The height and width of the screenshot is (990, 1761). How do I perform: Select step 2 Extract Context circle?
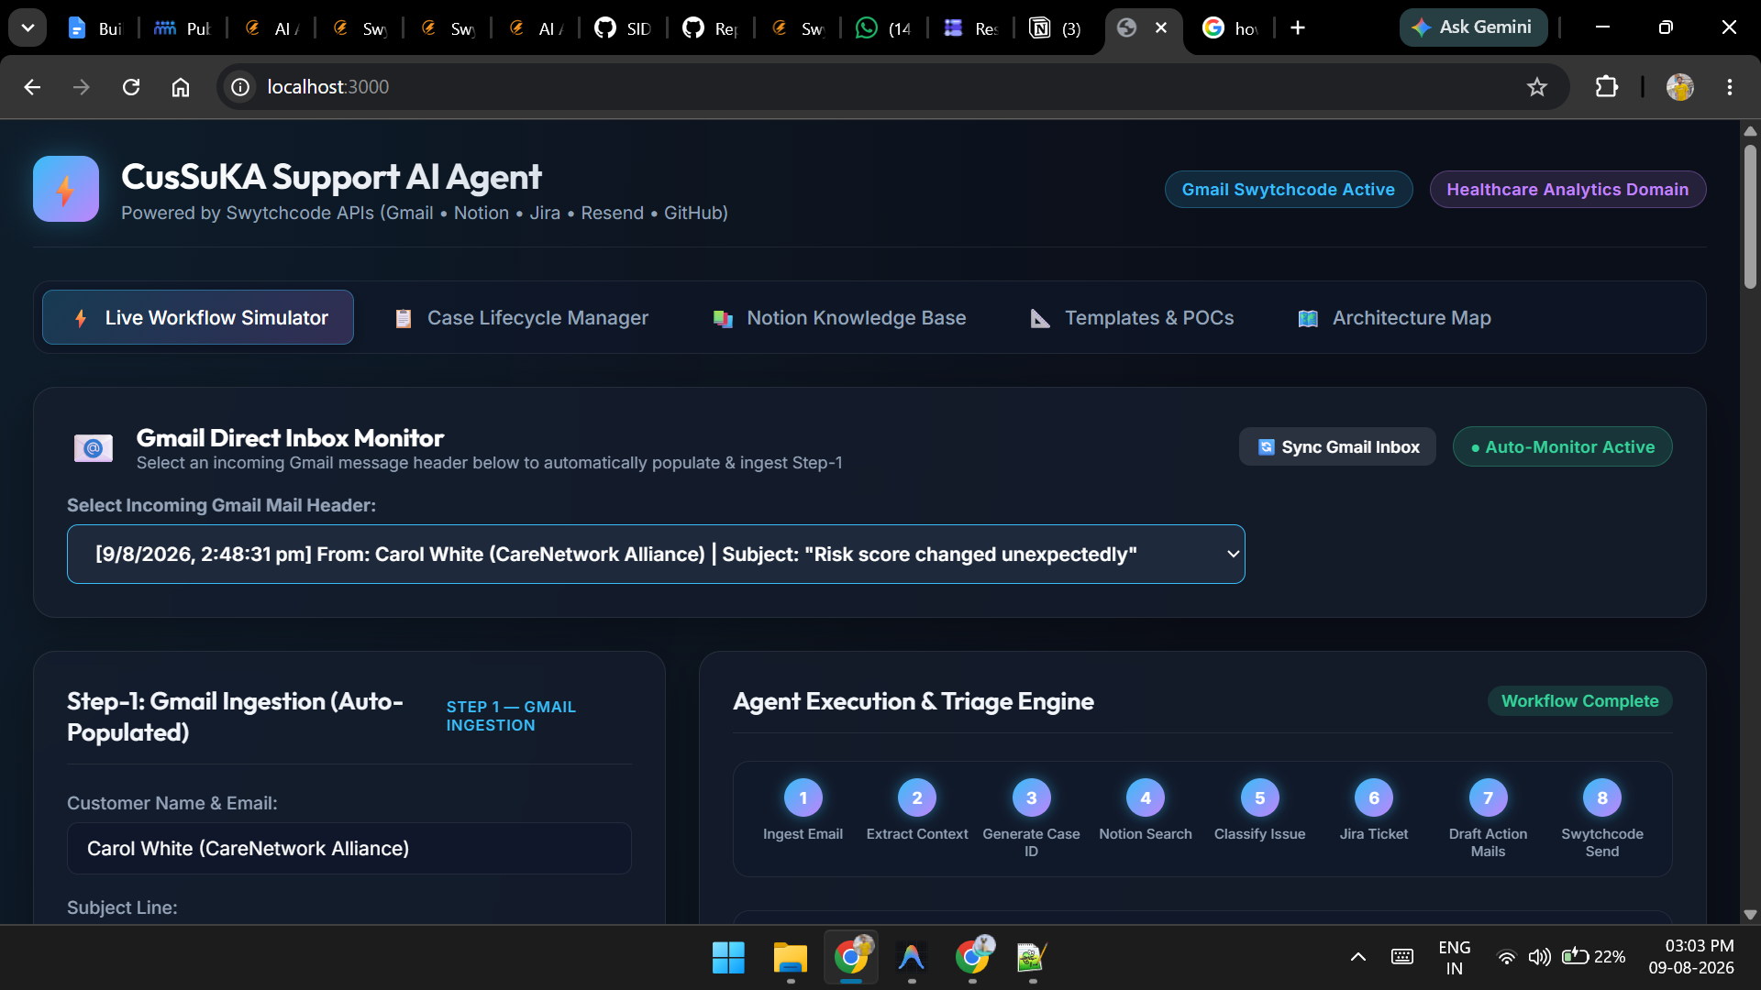pos(917,797)
